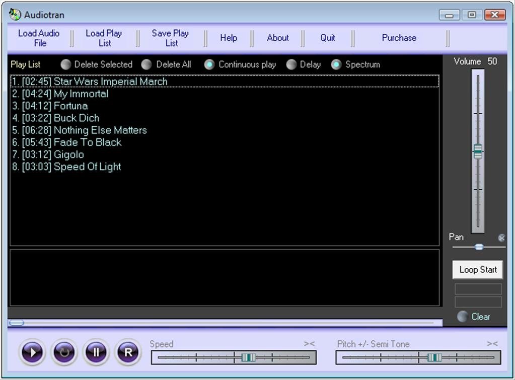Viewport: 515px width, 380px height.
Task: Close the Audiotran window
Action: tap(495, 15)
